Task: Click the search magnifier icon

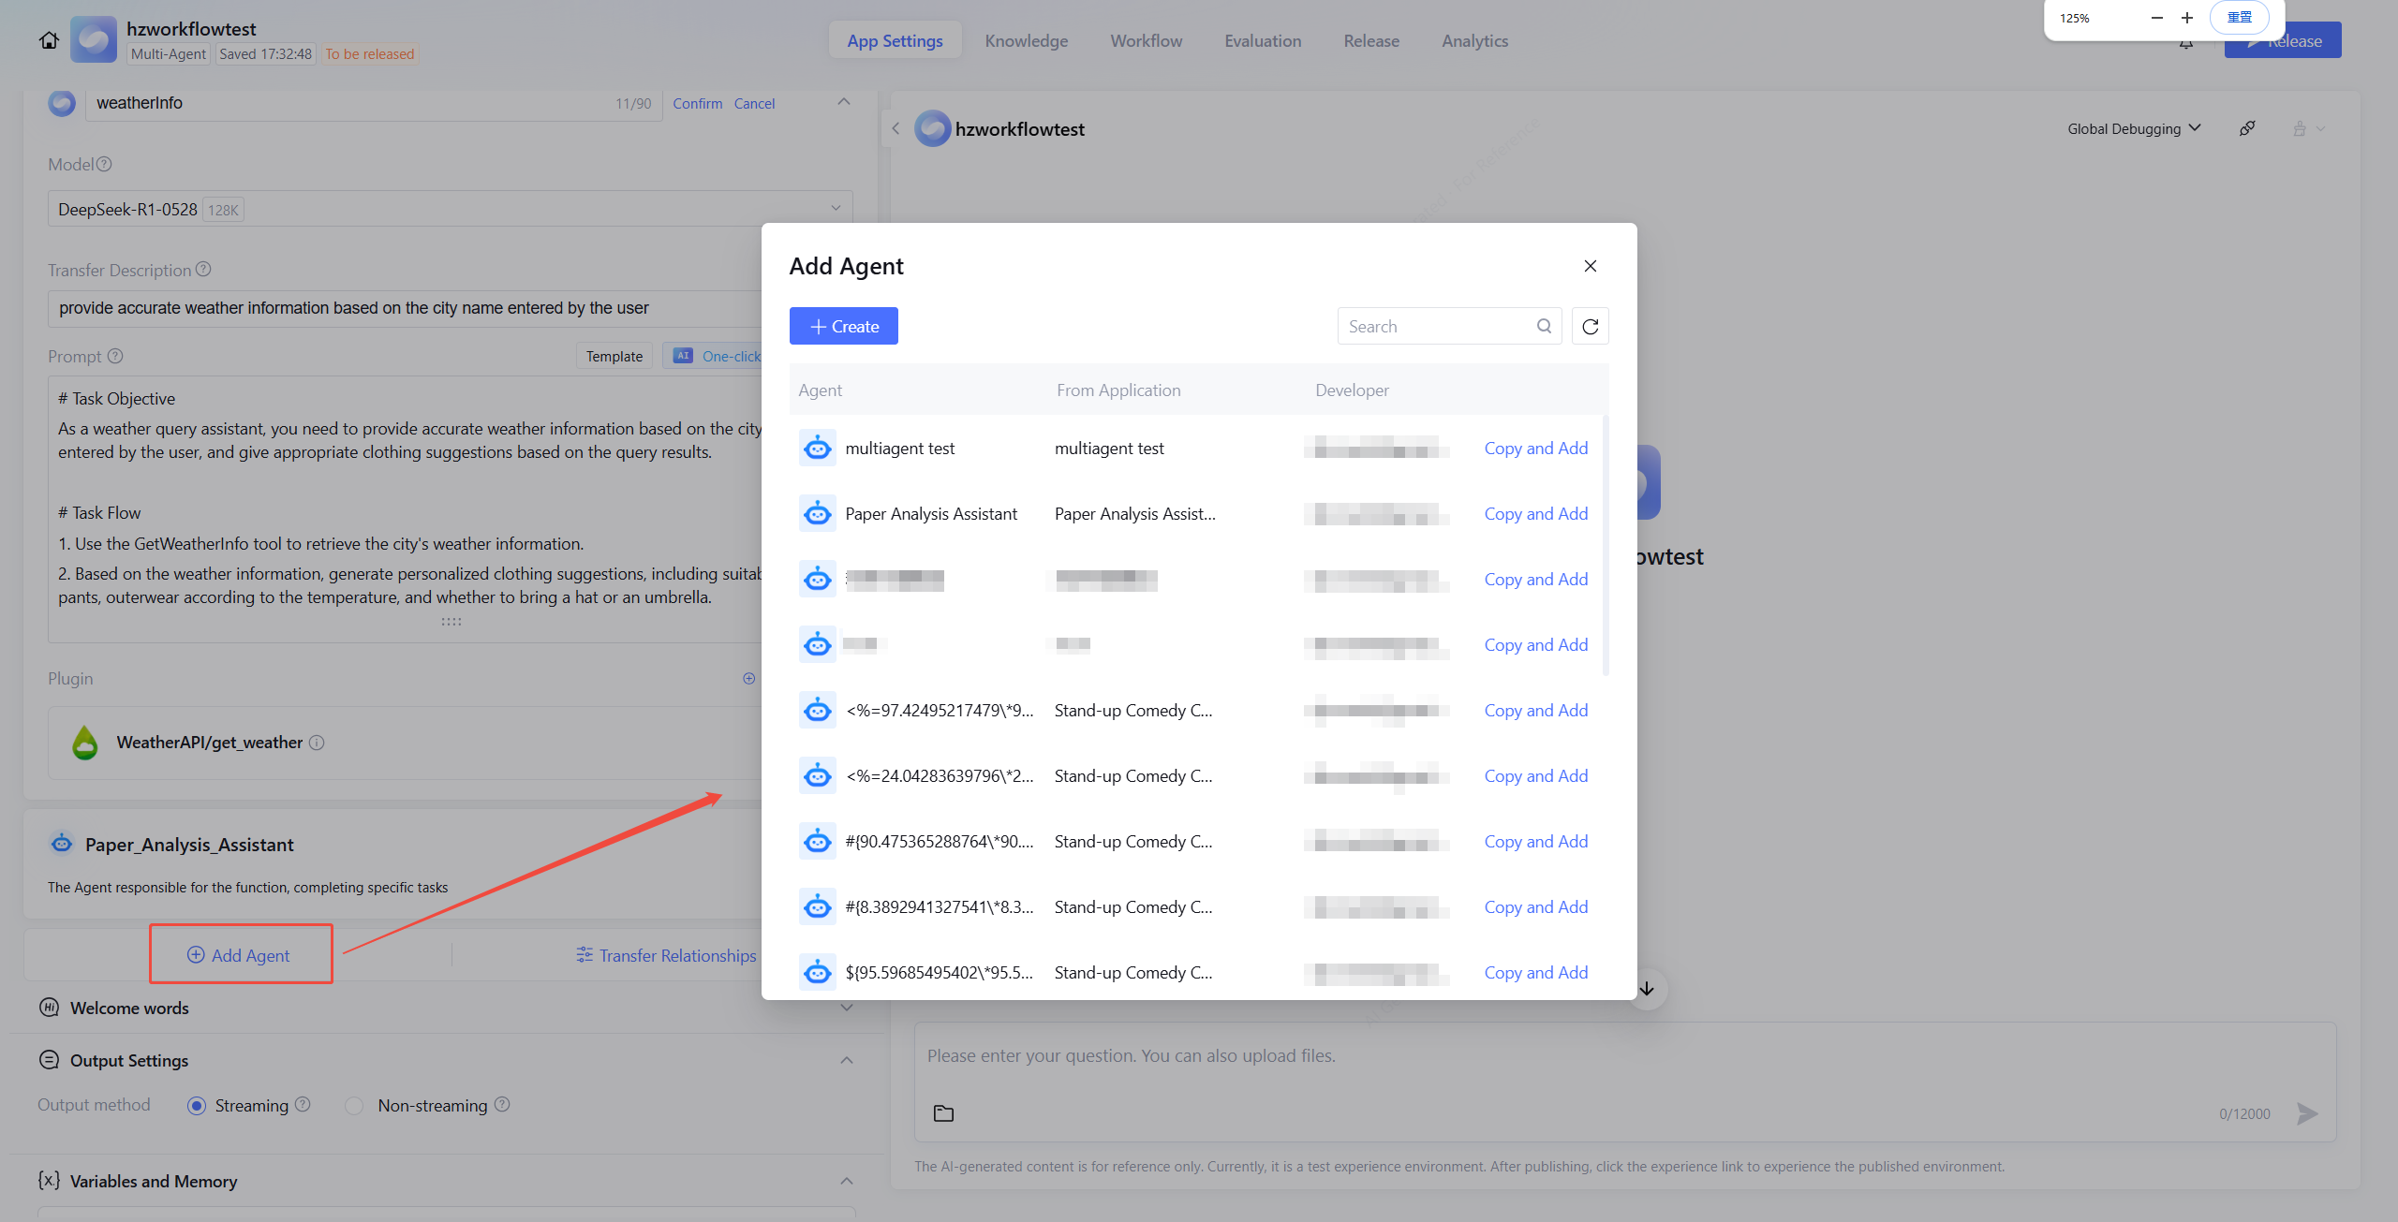Action: (1544, 326)
